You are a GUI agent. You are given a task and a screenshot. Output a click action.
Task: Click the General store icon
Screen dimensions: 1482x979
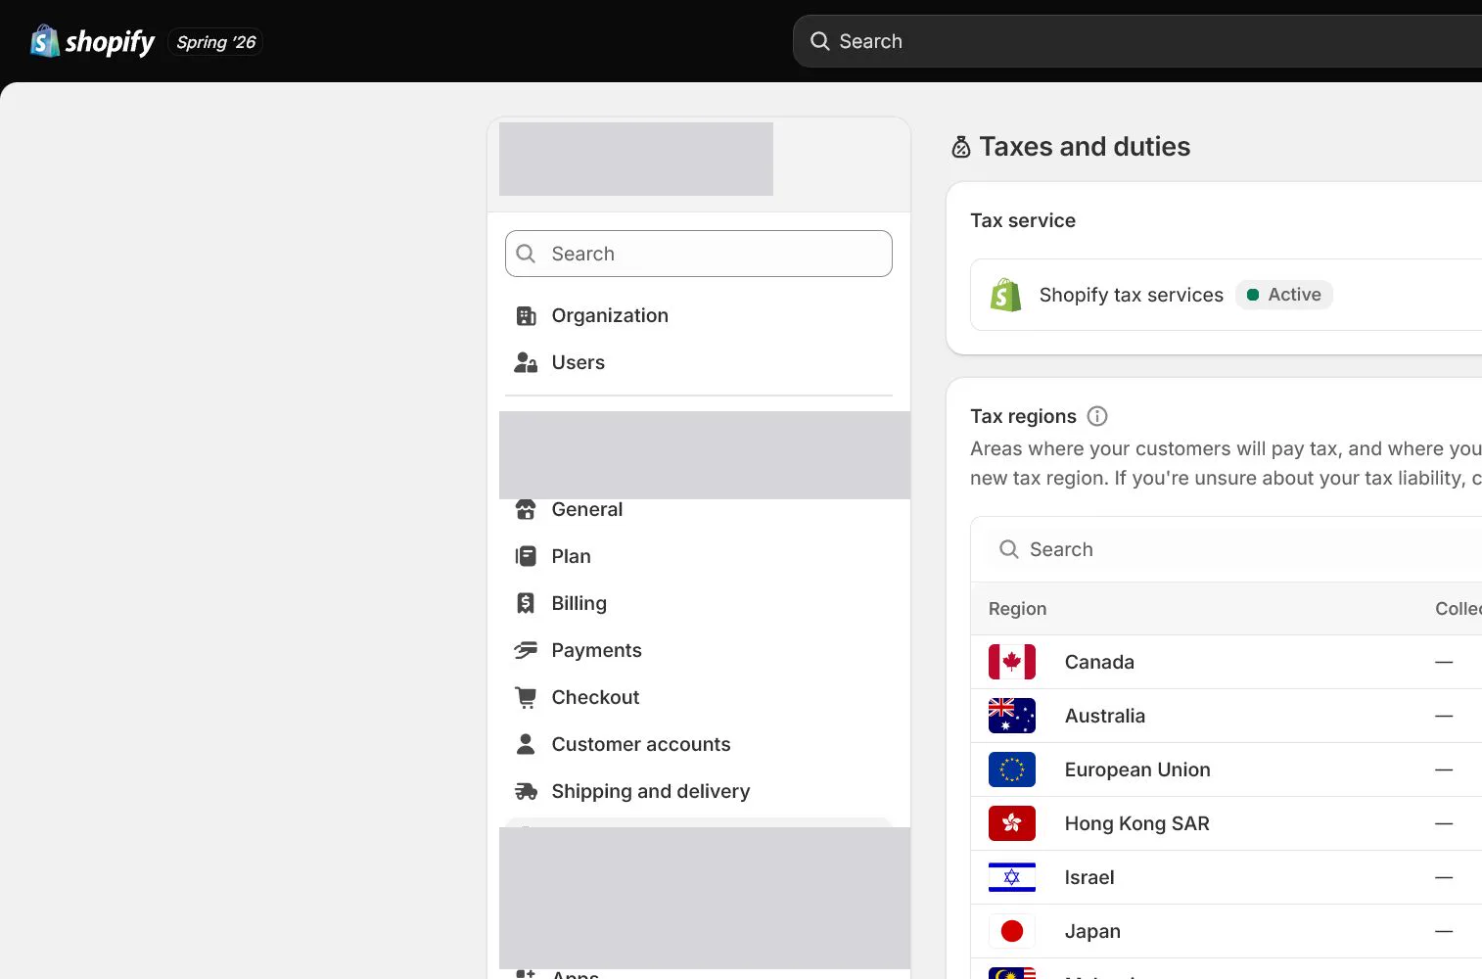(526, 509)
